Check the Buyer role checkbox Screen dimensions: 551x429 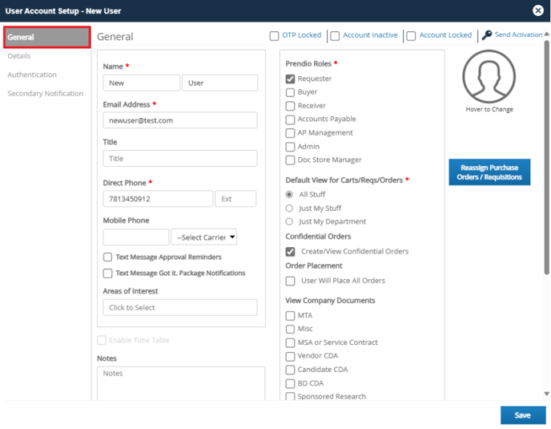point(290,92)
